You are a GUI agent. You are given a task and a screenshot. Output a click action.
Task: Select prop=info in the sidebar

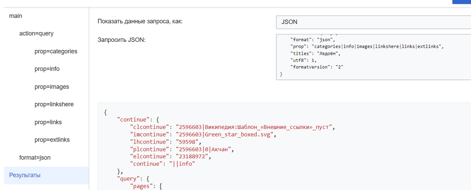47,69
